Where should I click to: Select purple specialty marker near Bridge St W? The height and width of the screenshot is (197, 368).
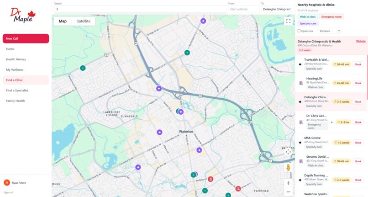pyautogui.click(x=203, y=21)
